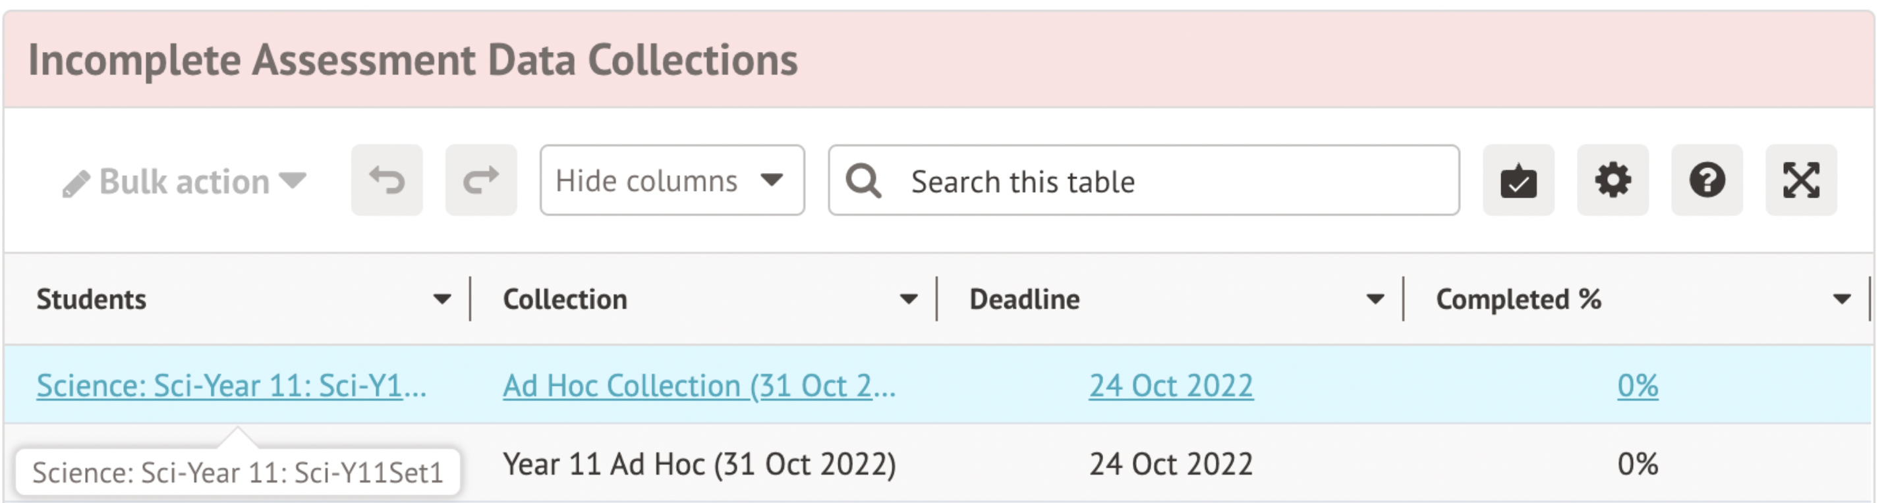Click the calendar check icon button
Screen dimensions: 1886x503
1518,180
